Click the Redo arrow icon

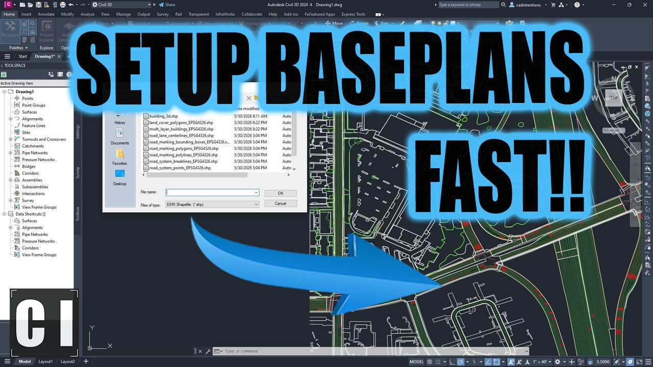pyautogui.click(x=82, y=5)
